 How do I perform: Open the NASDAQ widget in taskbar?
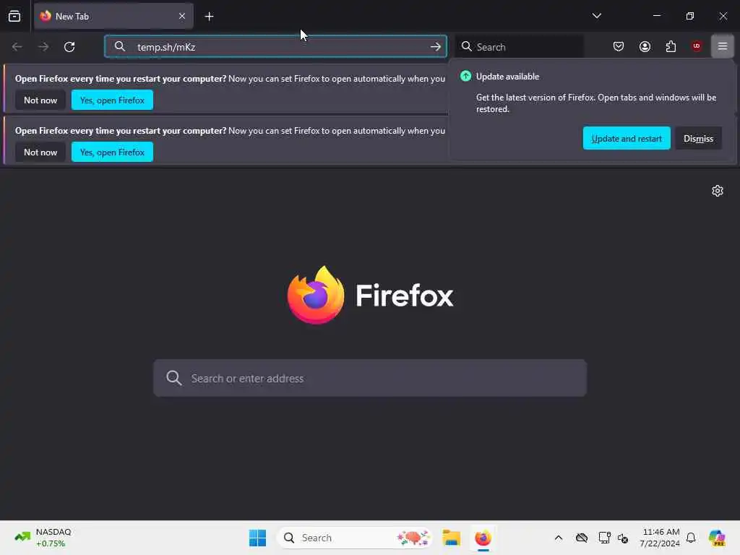coord(43,538)
